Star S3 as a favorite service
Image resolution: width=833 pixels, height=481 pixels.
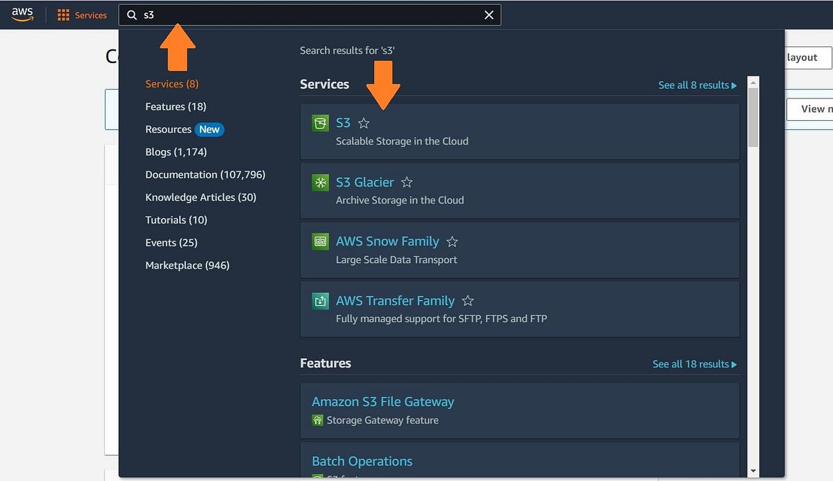363,122
